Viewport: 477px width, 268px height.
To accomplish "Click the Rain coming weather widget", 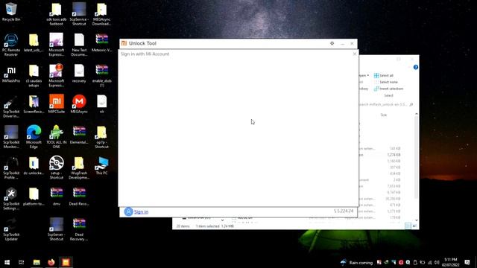I will [x=356, y=263].
